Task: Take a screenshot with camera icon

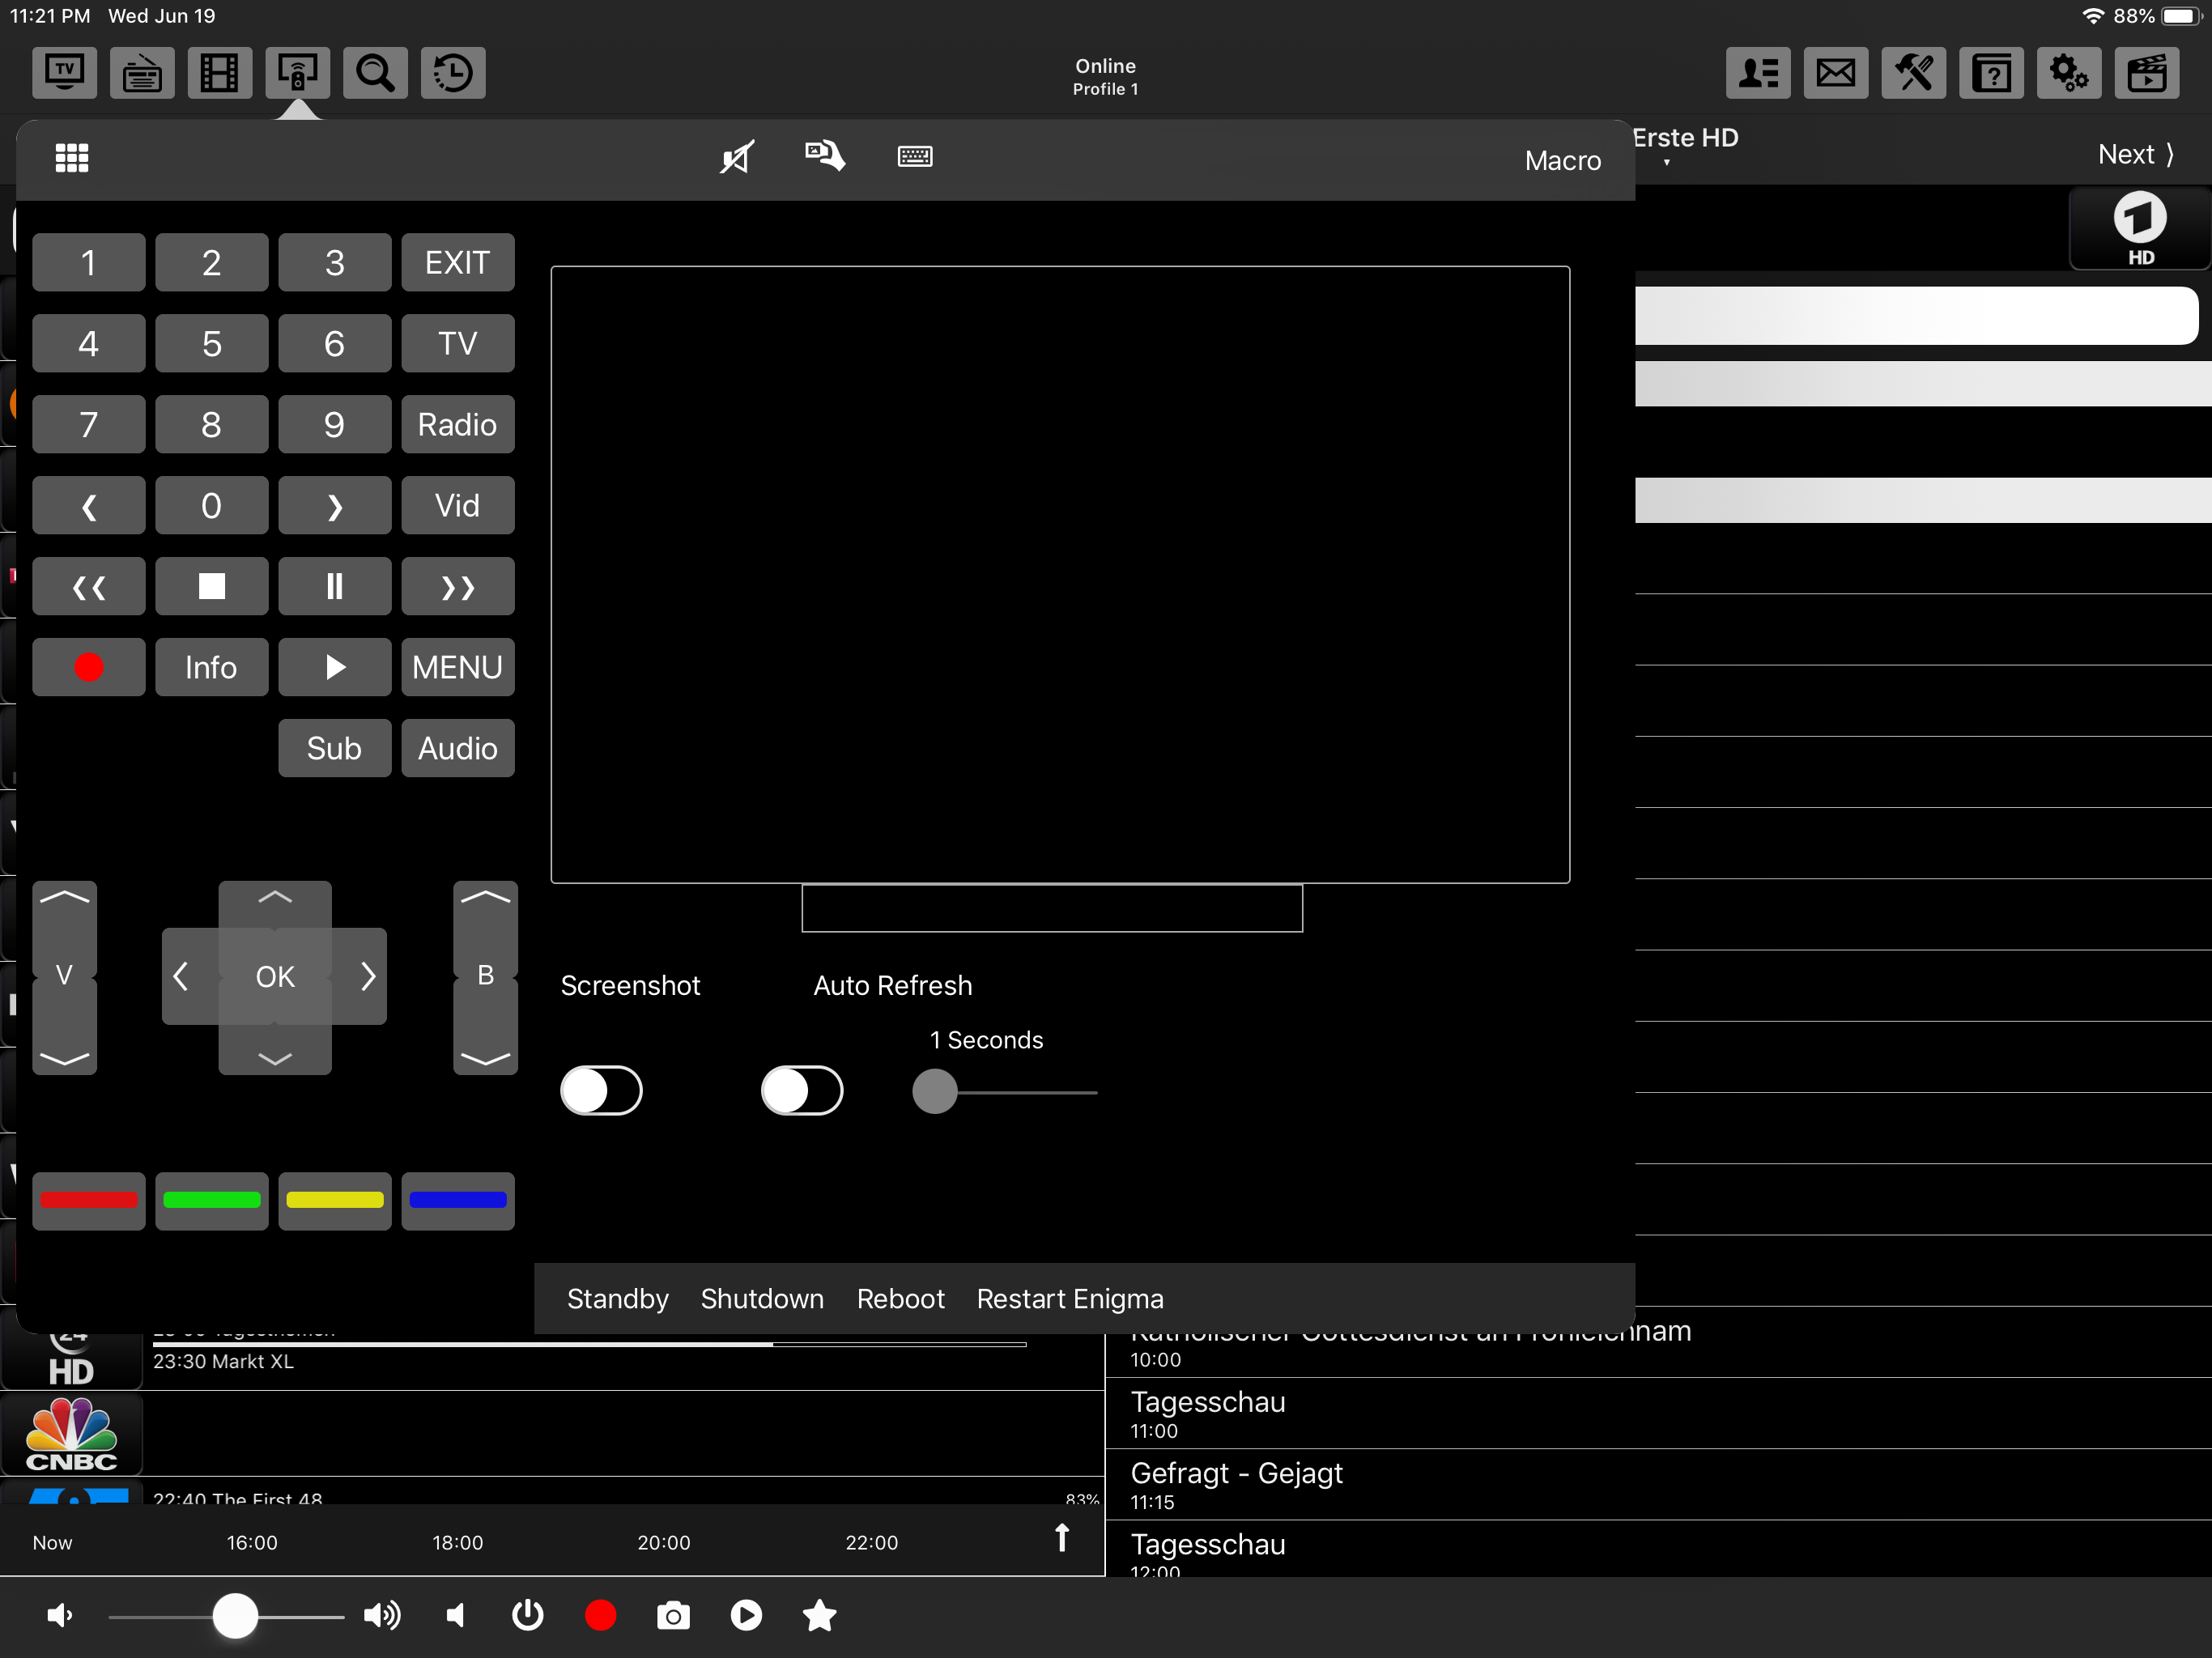Action: coord(673,1615)
